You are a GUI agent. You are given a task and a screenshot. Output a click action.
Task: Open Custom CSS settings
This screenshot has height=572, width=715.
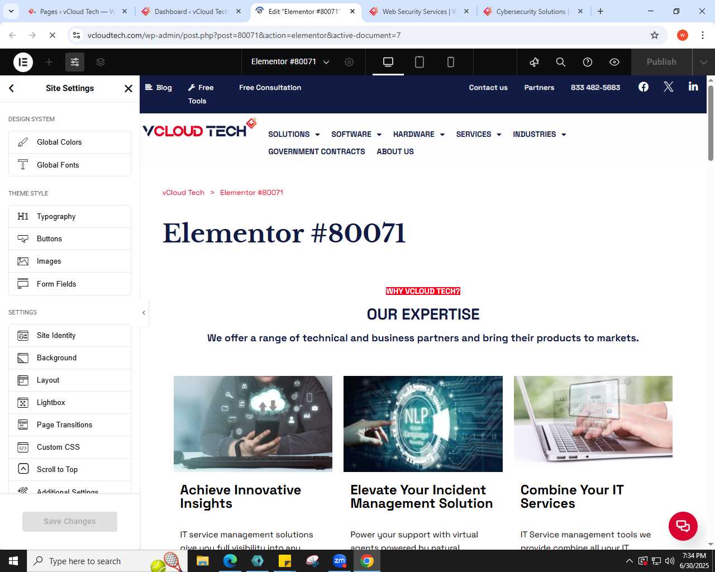click(x=70, y=447)
